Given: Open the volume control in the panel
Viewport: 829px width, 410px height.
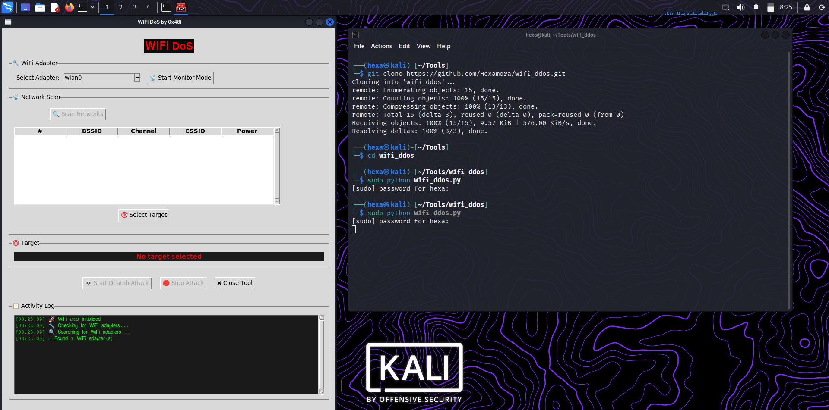Looking at the screenshot, I should tap(741, 7).
